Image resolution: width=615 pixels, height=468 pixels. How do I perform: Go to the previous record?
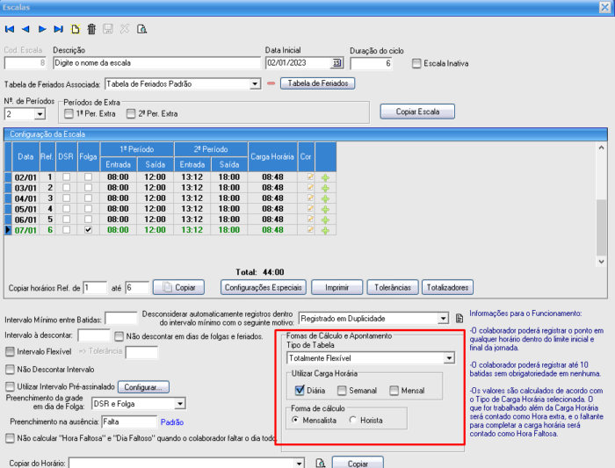coord(25,29)
